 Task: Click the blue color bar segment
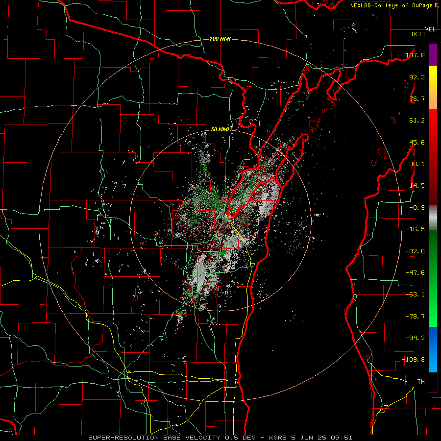click(x=433, y=349)
